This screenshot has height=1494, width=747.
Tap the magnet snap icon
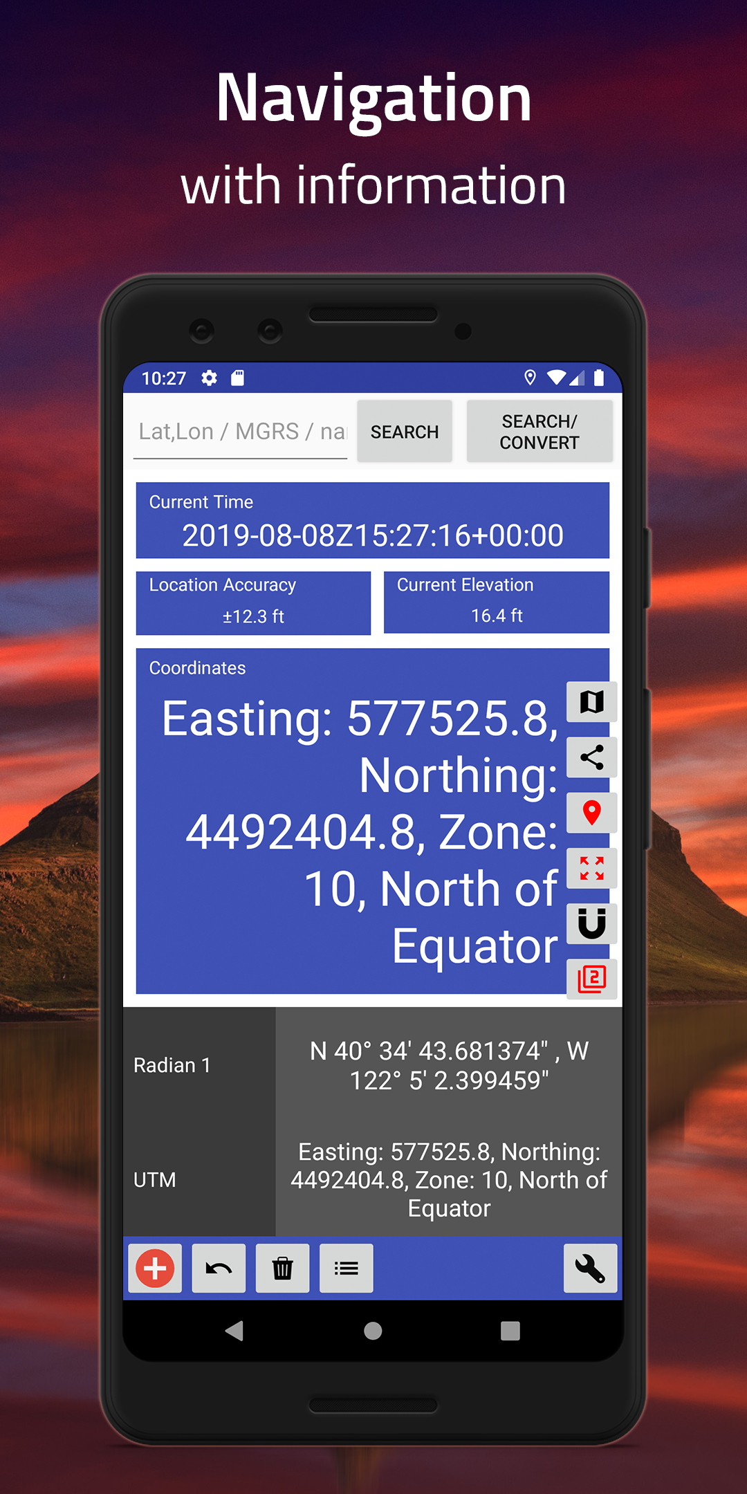pyautogui.click(x=591, y=923)
